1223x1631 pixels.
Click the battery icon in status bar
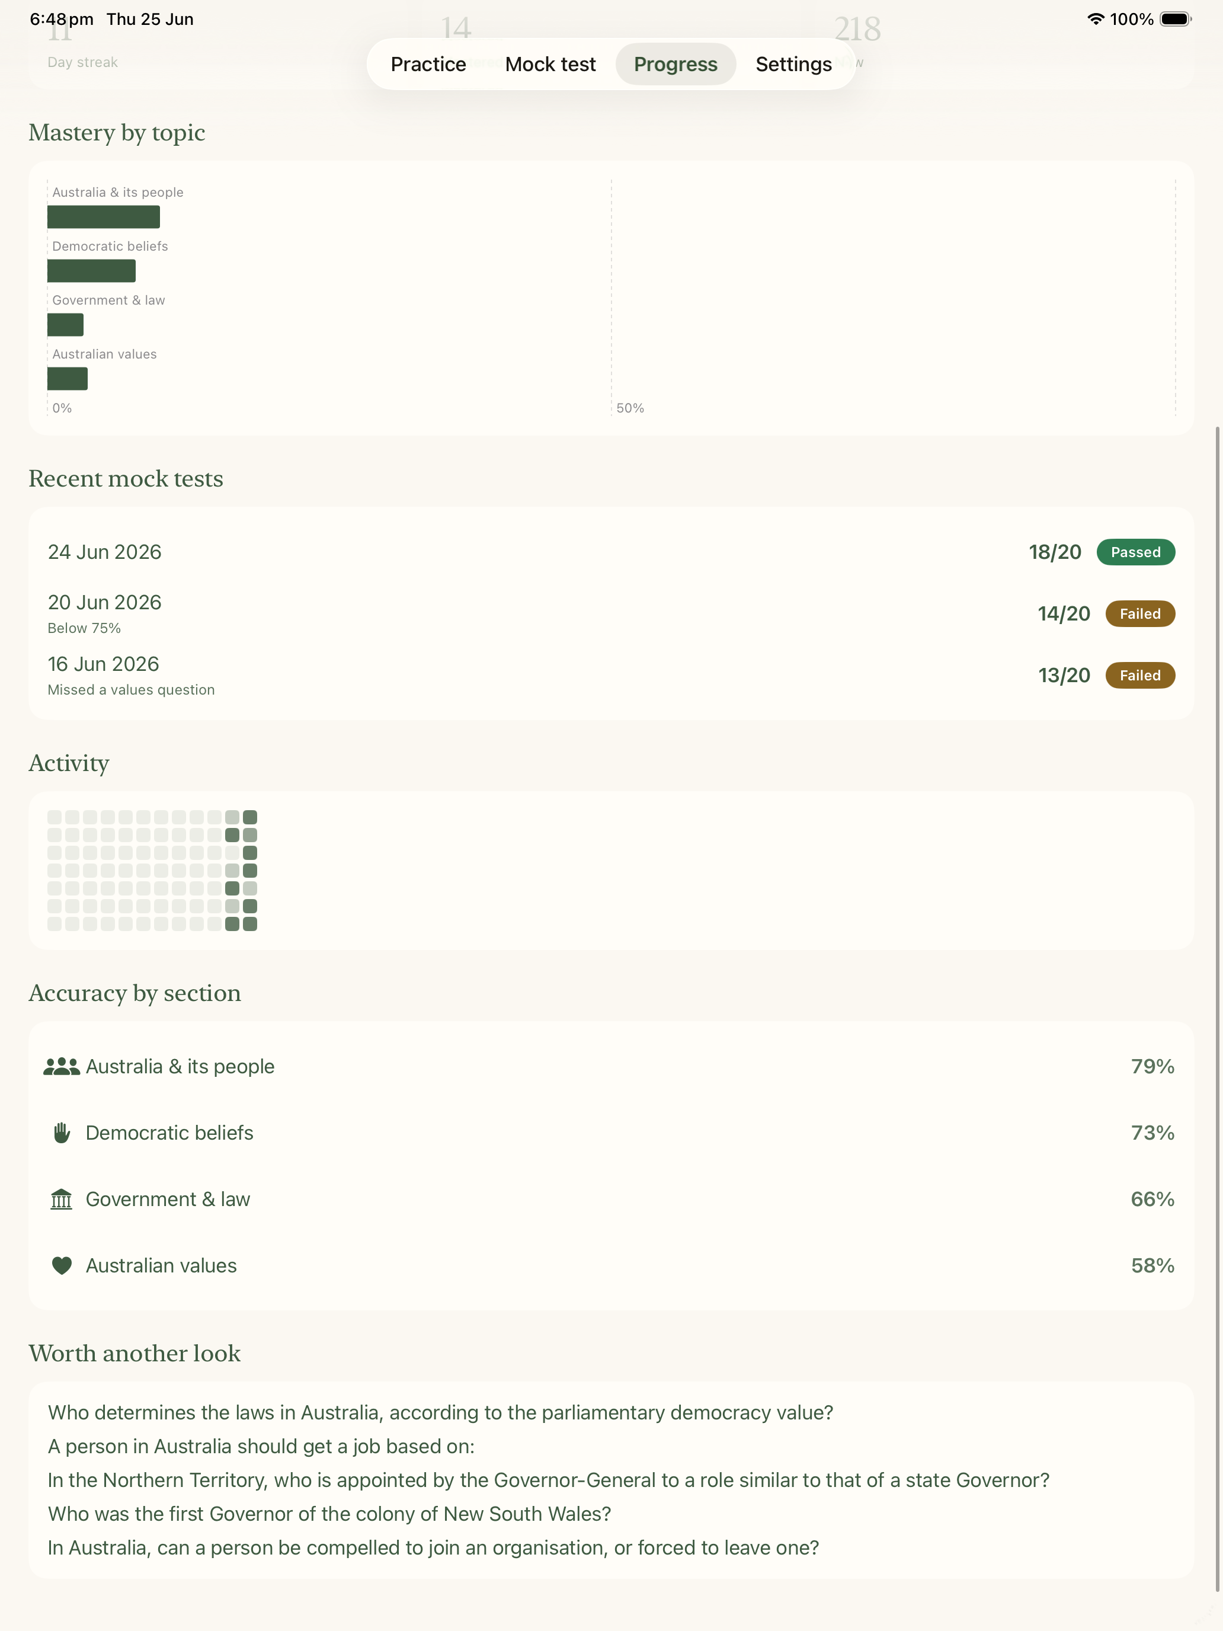1175,19
